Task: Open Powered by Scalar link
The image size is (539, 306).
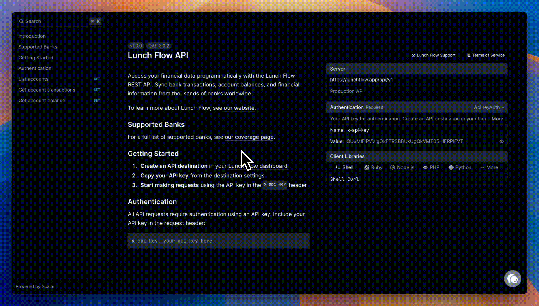Action: [x=35, y=286]
